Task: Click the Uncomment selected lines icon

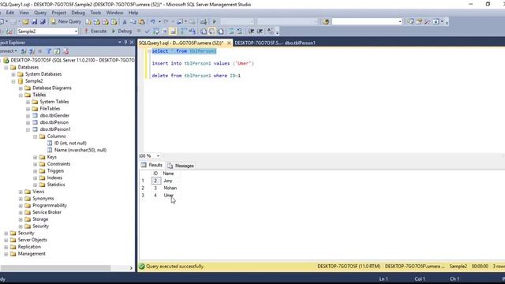Action: (x=239, y=32)
